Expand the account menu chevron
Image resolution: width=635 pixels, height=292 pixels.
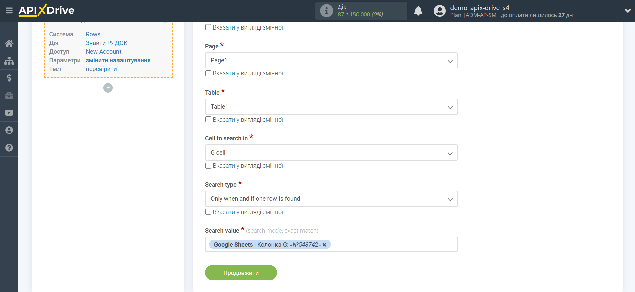point(628,11)
